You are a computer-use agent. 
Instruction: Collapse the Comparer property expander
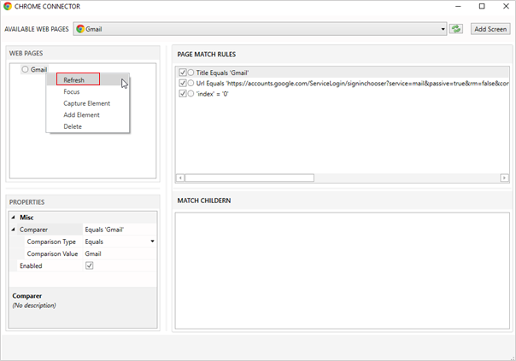[14, 230]
